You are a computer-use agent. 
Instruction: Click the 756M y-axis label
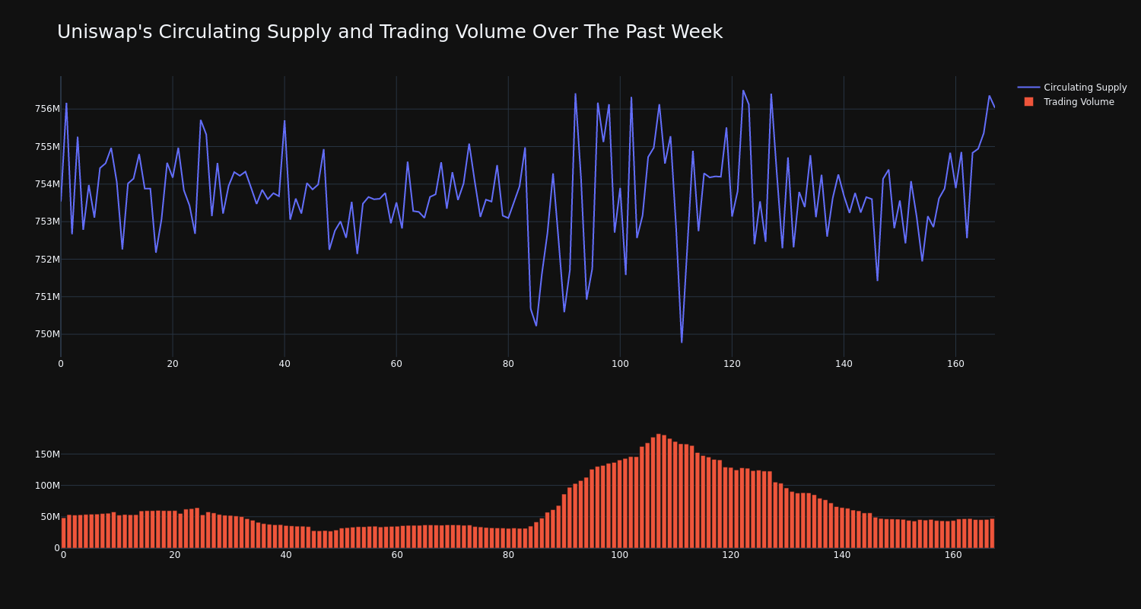[47, 109]
